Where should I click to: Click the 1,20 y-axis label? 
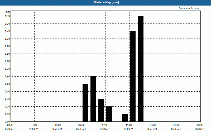[x=7, y=31]
